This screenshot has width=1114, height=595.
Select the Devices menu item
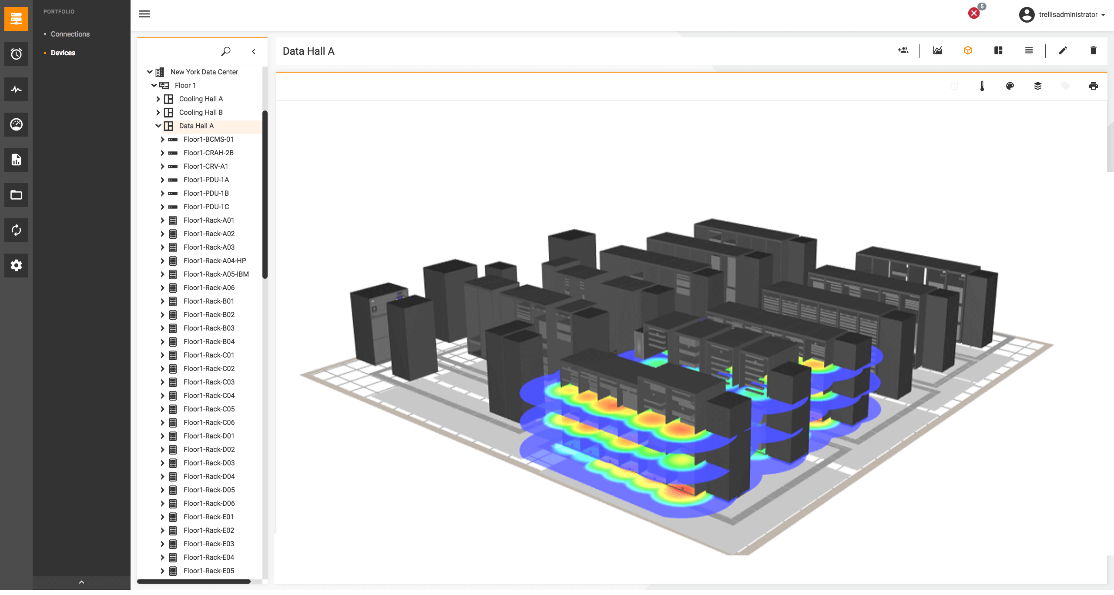tap(63, 53)
